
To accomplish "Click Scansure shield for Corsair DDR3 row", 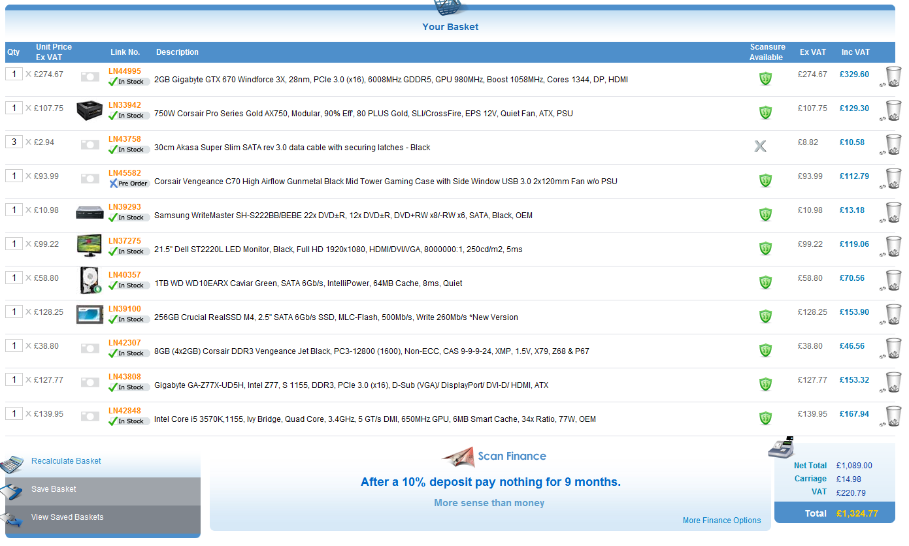I will [765, 350].
